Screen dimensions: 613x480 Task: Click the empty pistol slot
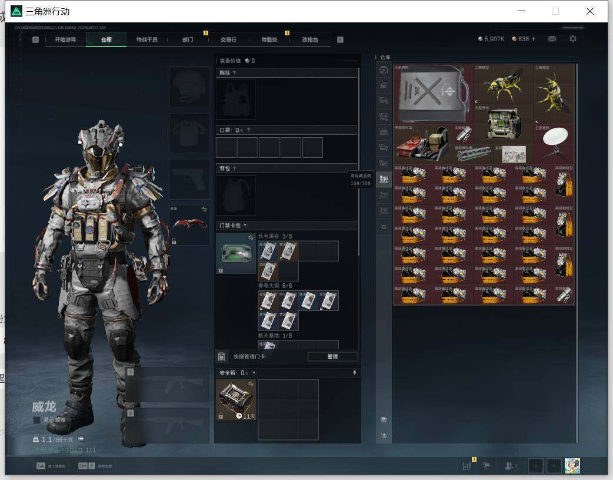[189, 179]
